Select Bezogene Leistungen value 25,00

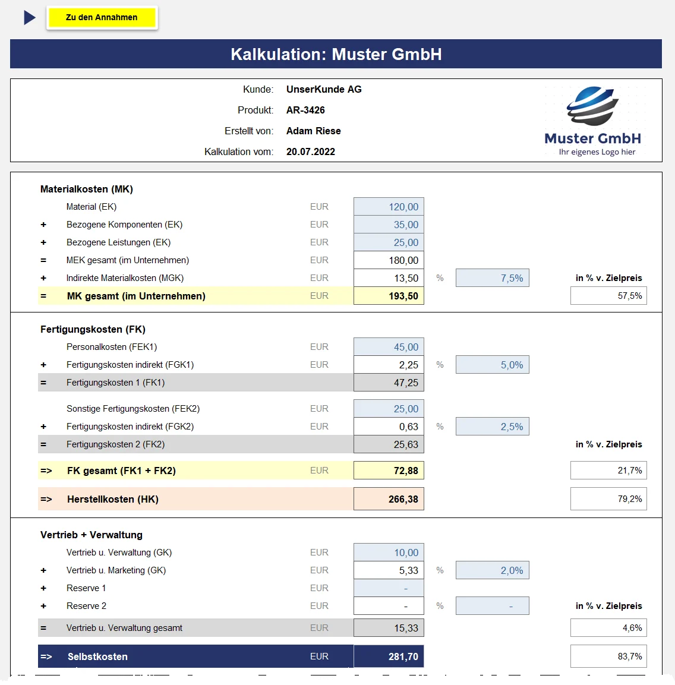tap(389, 242)
